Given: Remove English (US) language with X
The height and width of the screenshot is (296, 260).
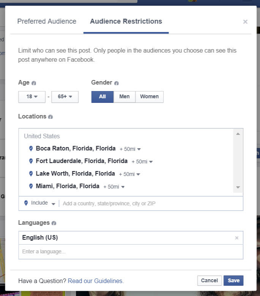Looking at the screenshot, I should click(x=237, y=238).
